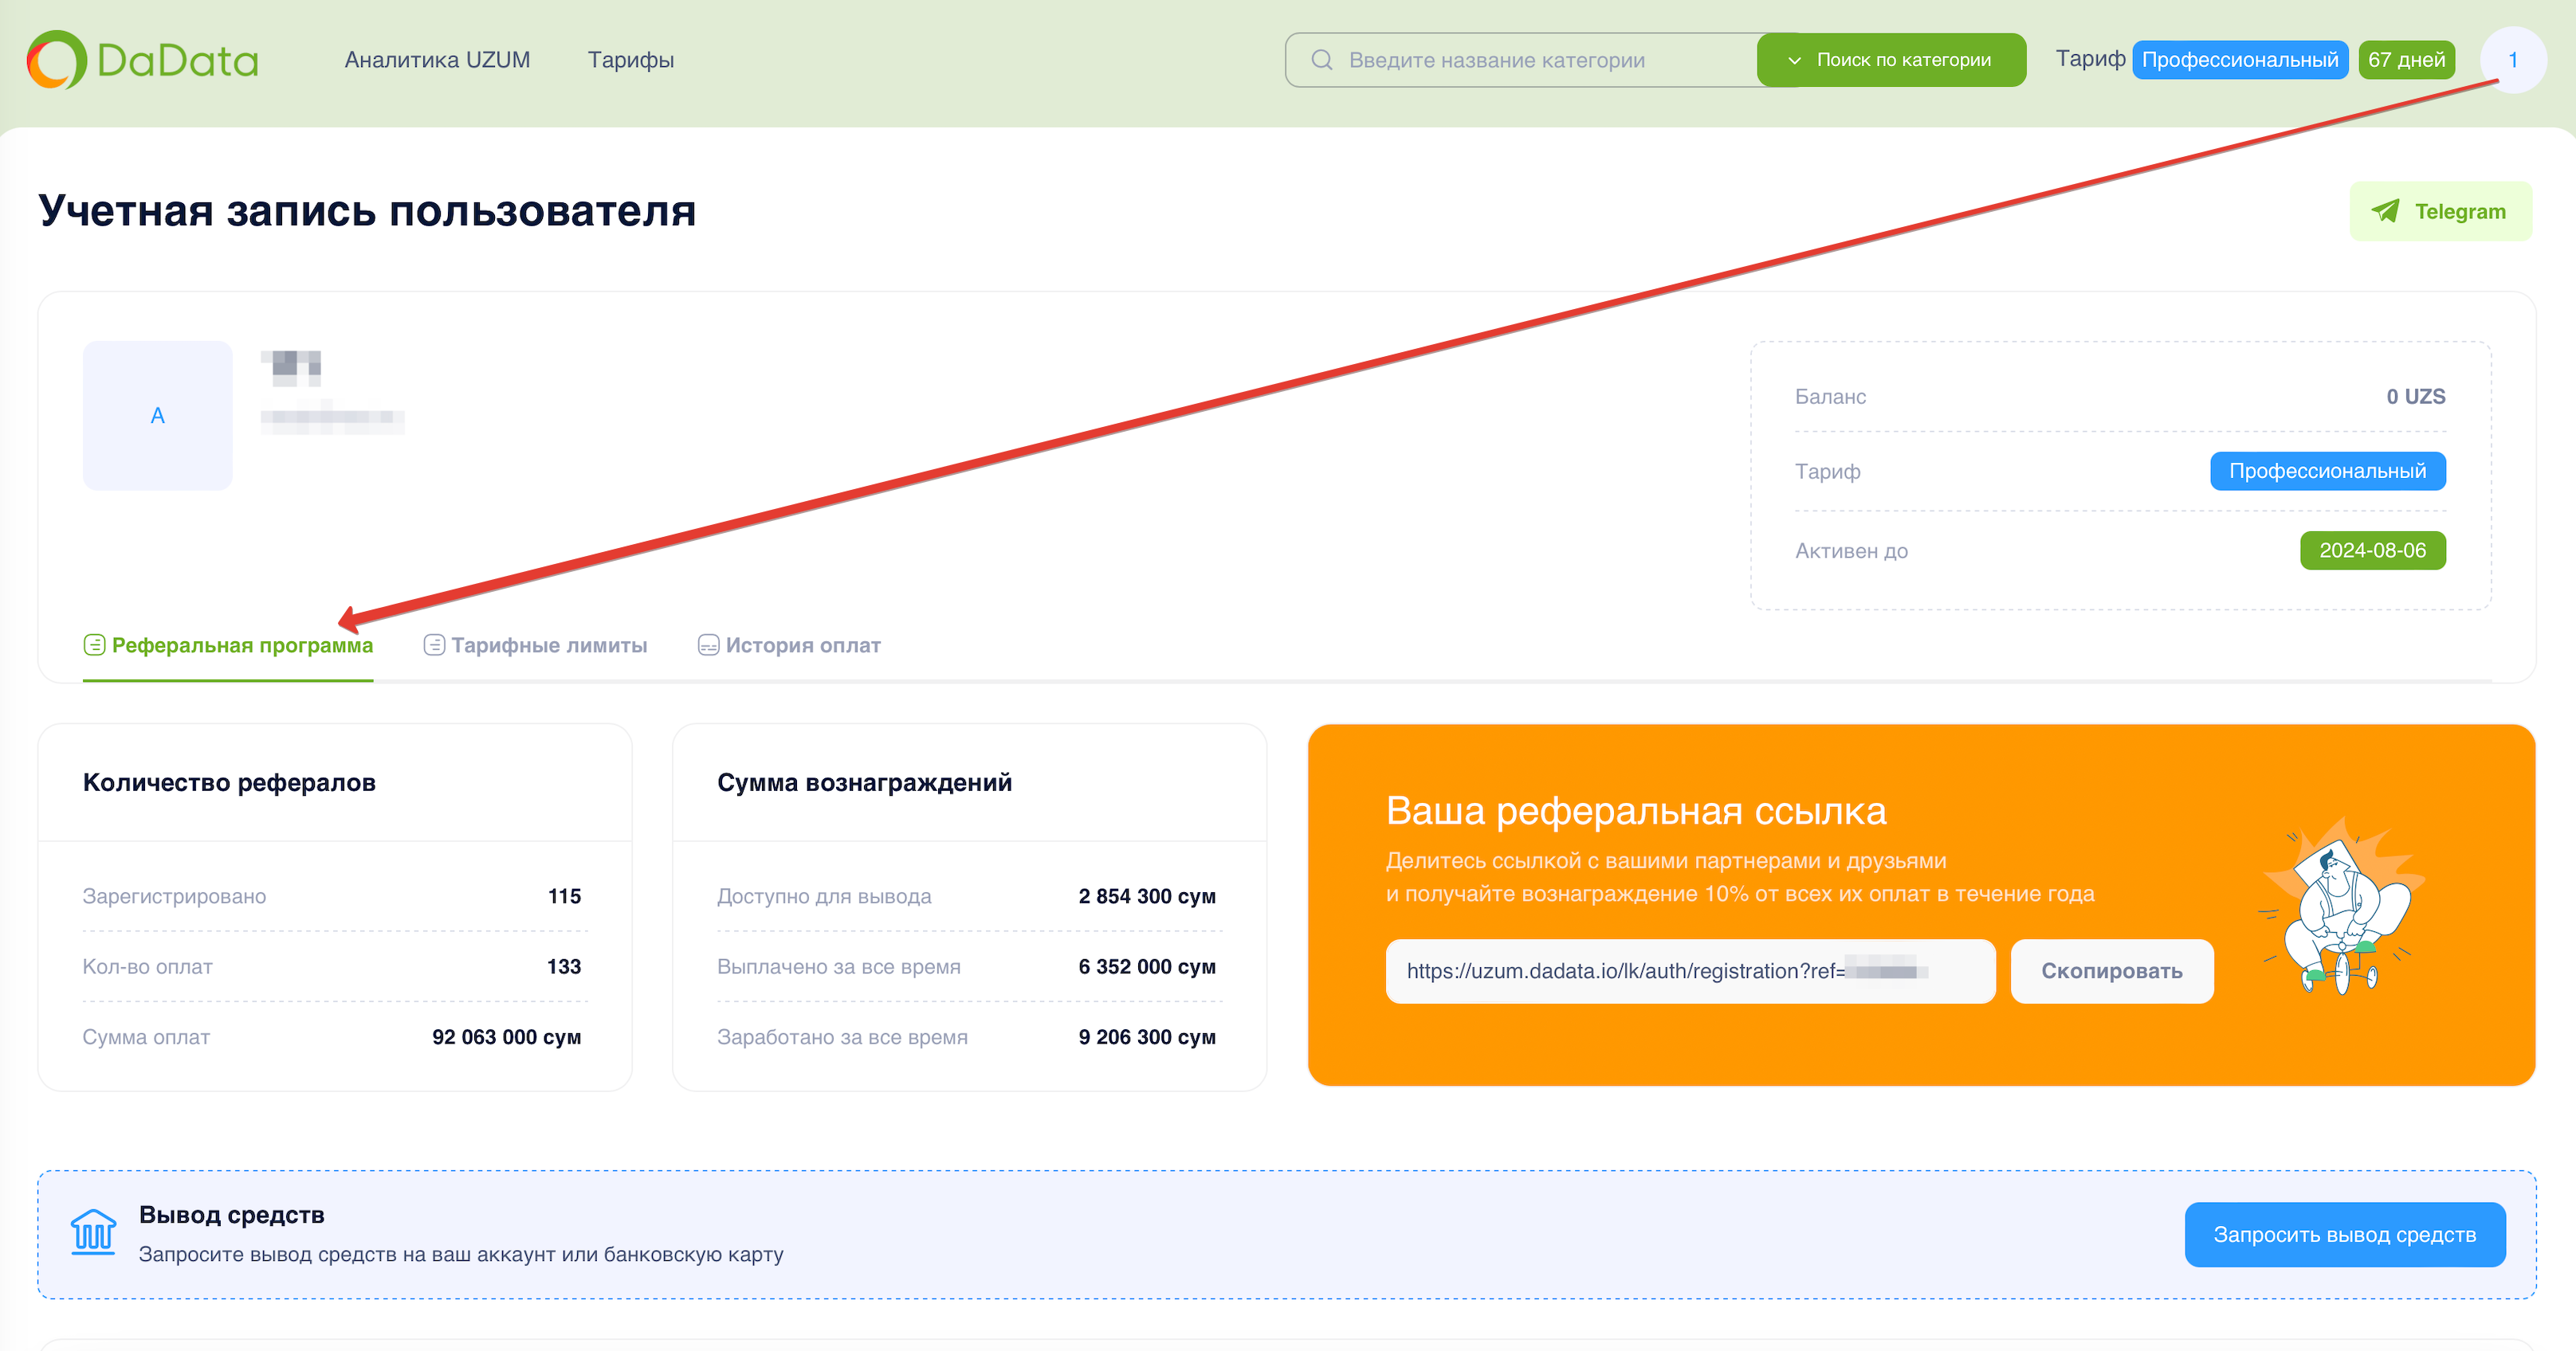Click the 67 дней badge
Viewport: 2576px width, 1351px height.
click(x=2407, y=60)
